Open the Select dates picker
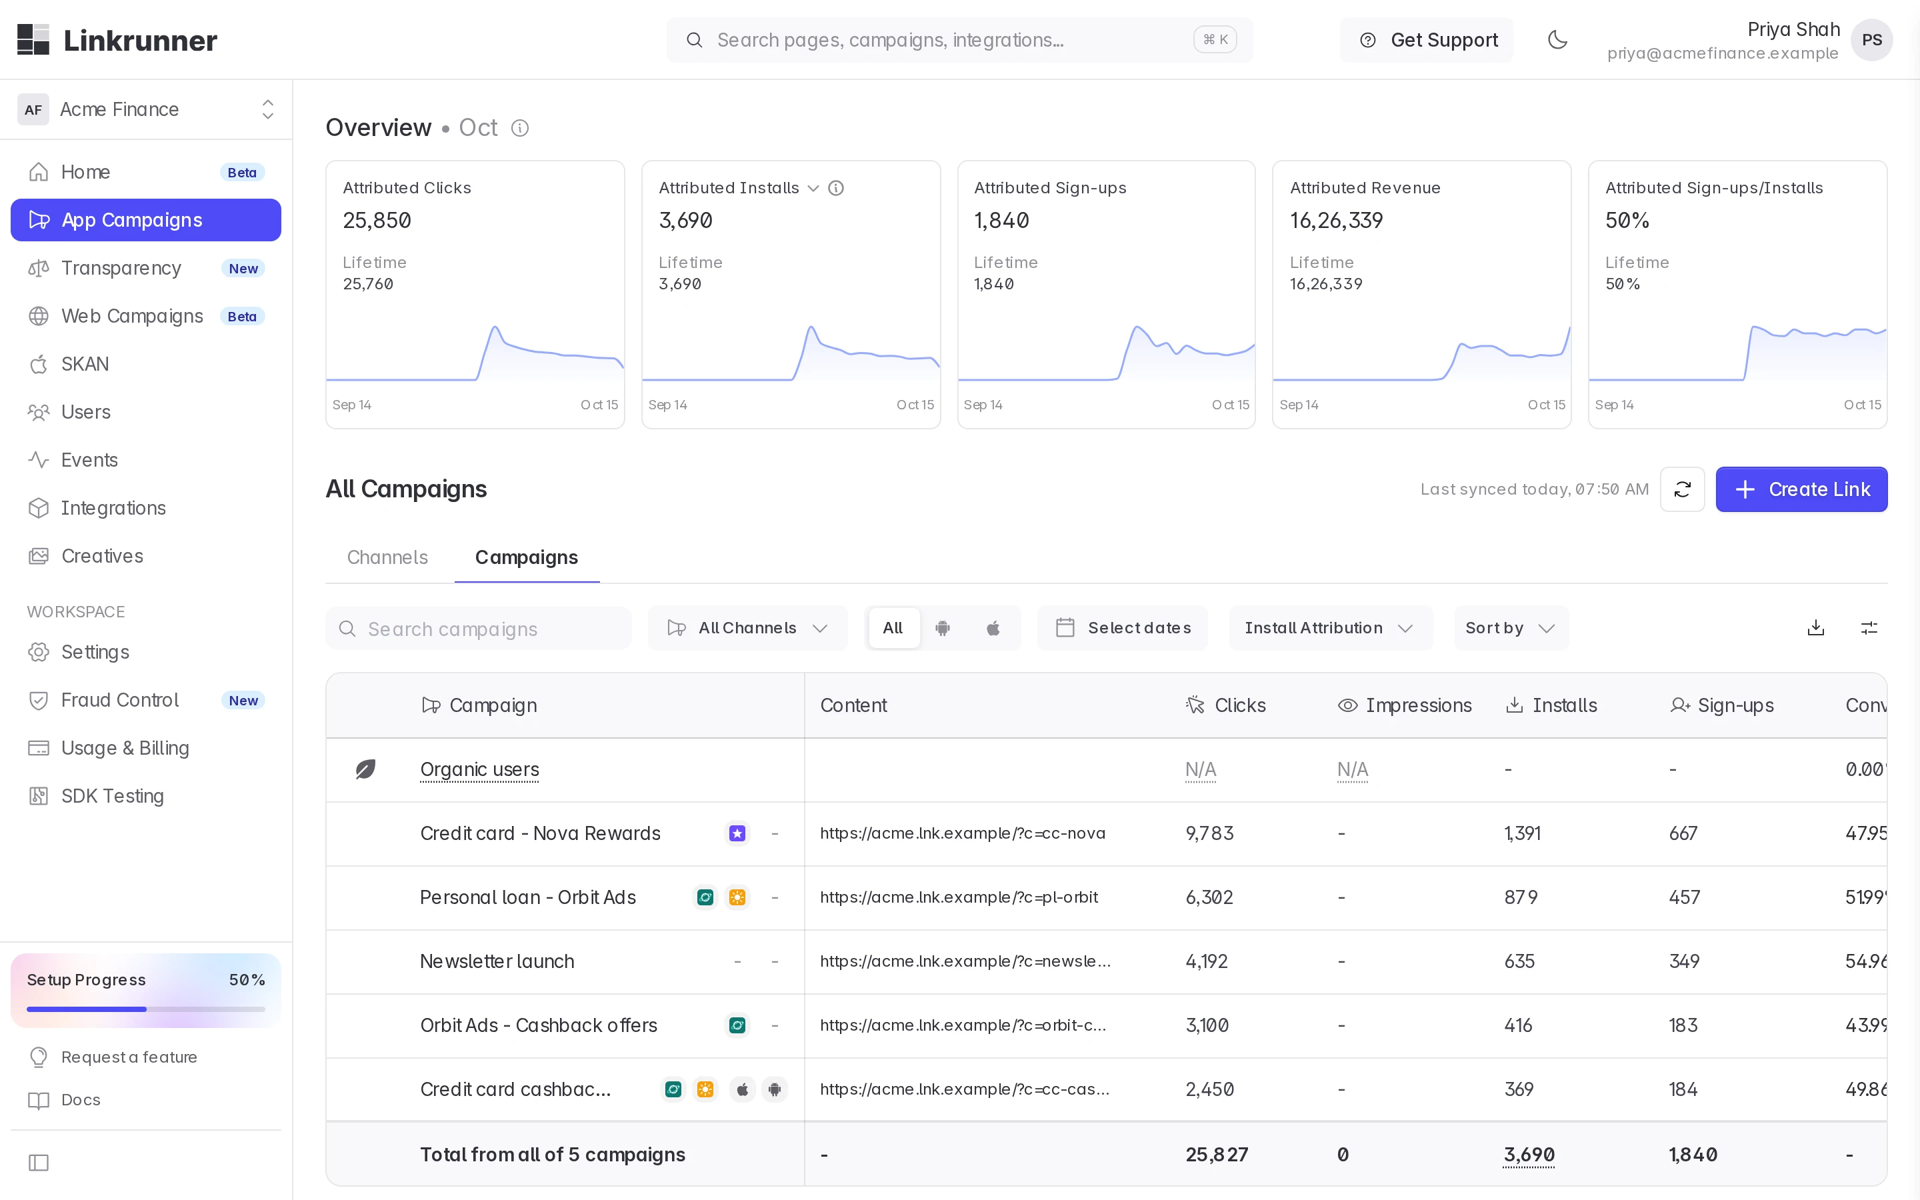Image resolution: width=1920 pixels, height=1200 pixels. [x=1122, y=628]
